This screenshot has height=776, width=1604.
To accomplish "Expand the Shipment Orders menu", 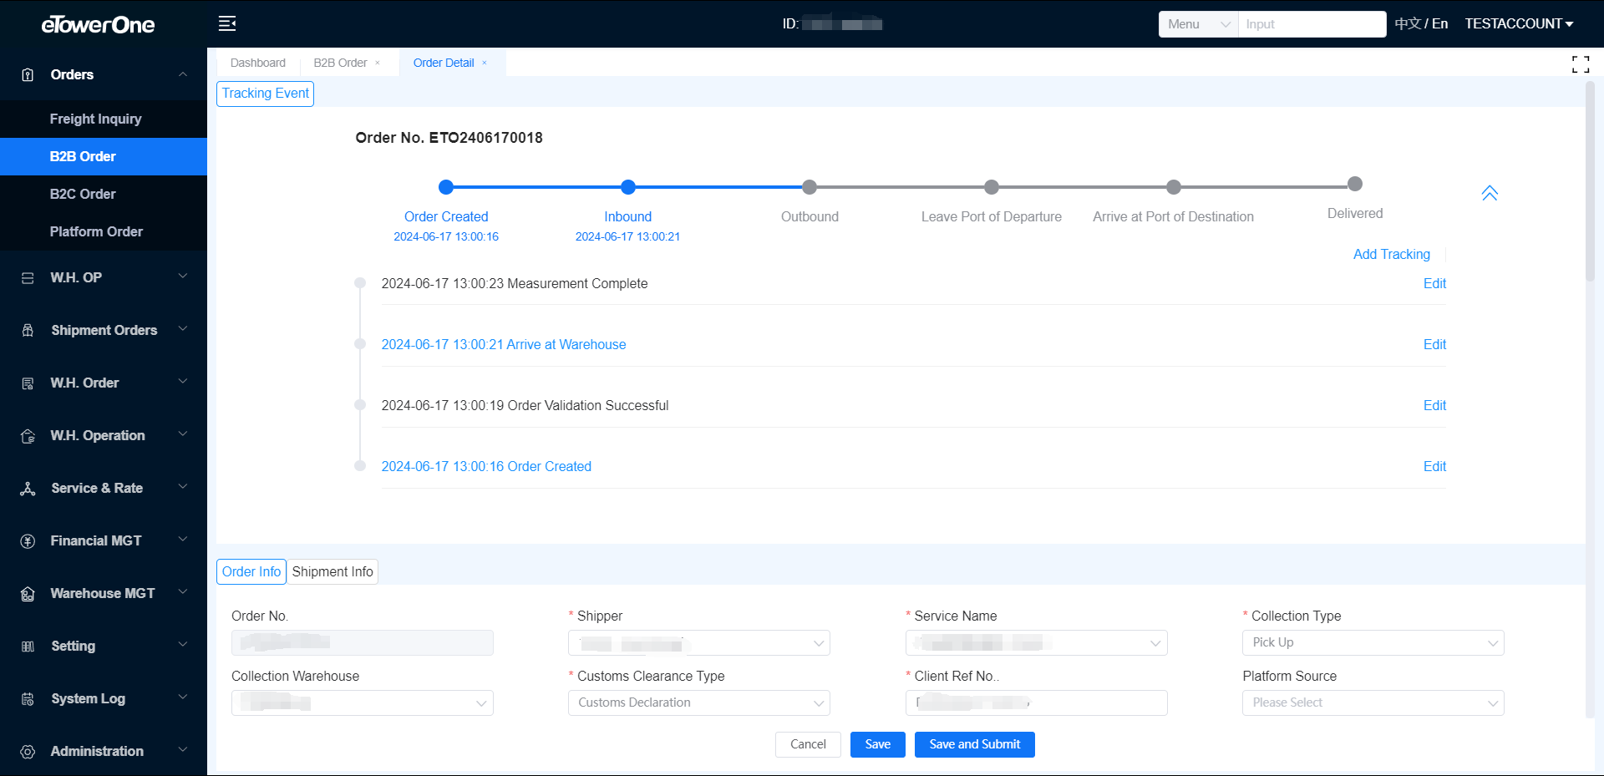I will pos(182,329).
